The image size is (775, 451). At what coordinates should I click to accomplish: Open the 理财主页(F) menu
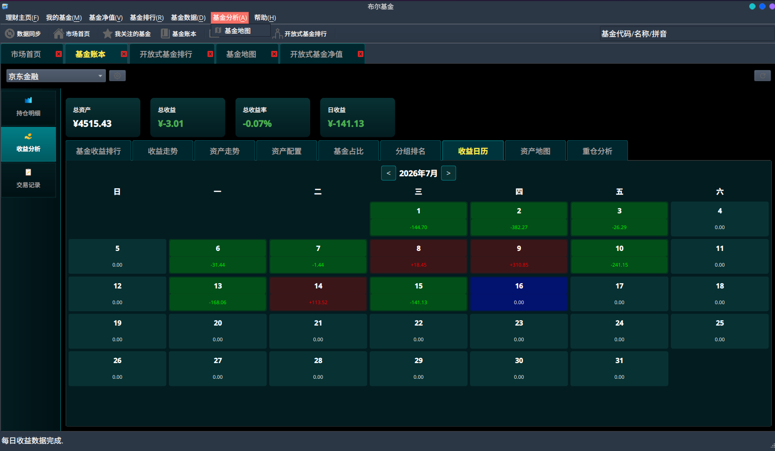22,18
